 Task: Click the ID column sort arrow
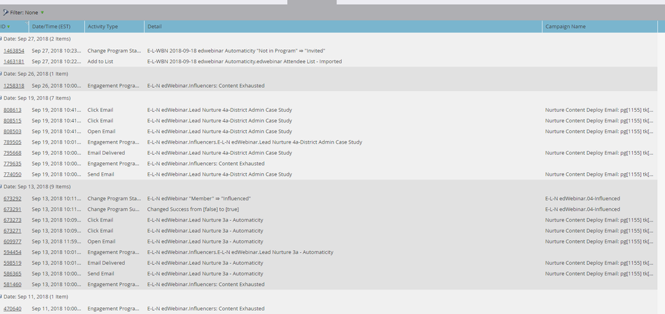(9, 27)
